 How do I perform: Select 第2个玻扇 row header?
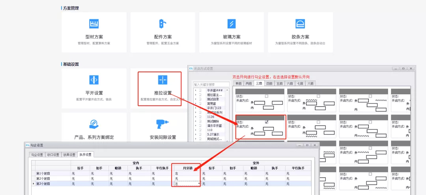[x=53, y=179]
